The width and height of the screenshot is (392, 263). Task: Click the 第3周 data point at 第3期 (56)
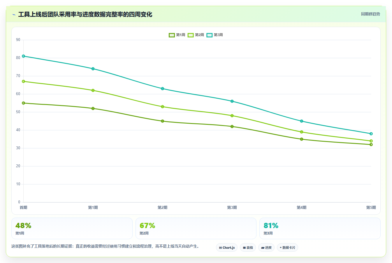232,101
